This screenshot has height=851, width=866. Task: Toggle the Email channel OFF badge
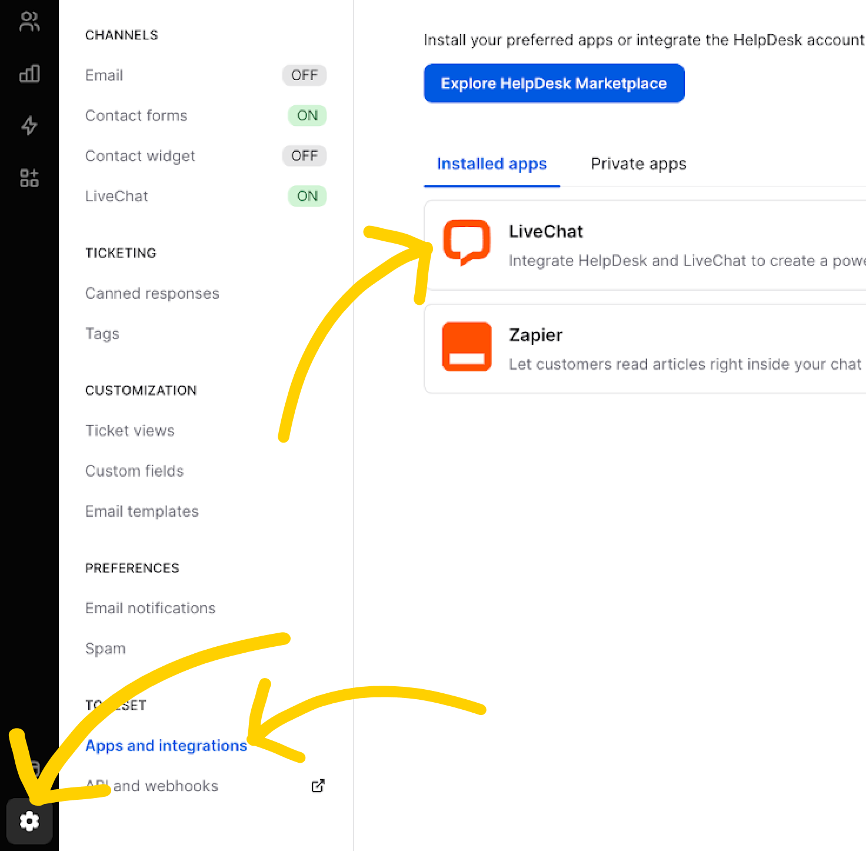[304, 75]
